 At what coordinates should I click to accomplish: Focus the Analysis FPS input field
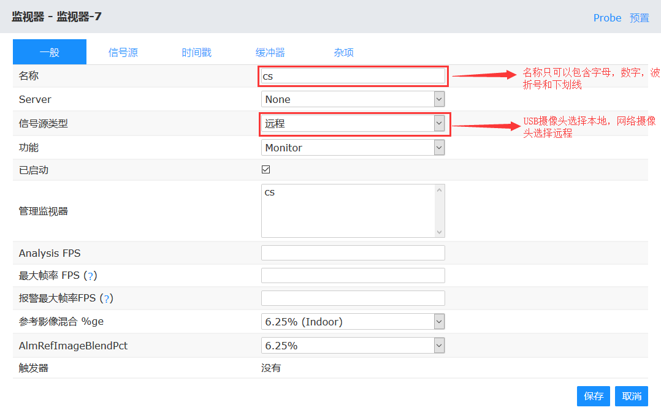[353, 253]
